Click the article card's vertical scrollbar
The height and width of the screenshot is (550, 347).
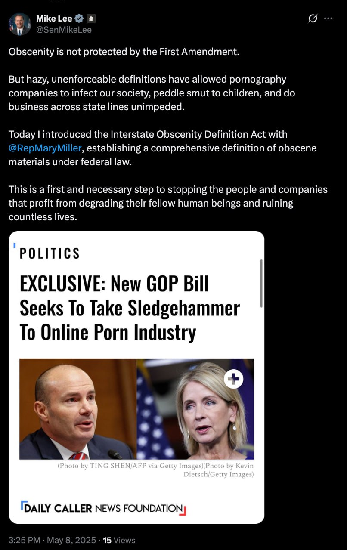[x=261, y=283]
